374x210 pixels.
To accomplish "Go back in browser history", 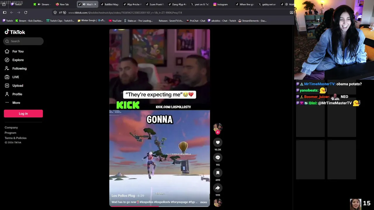I will point(12,13).
